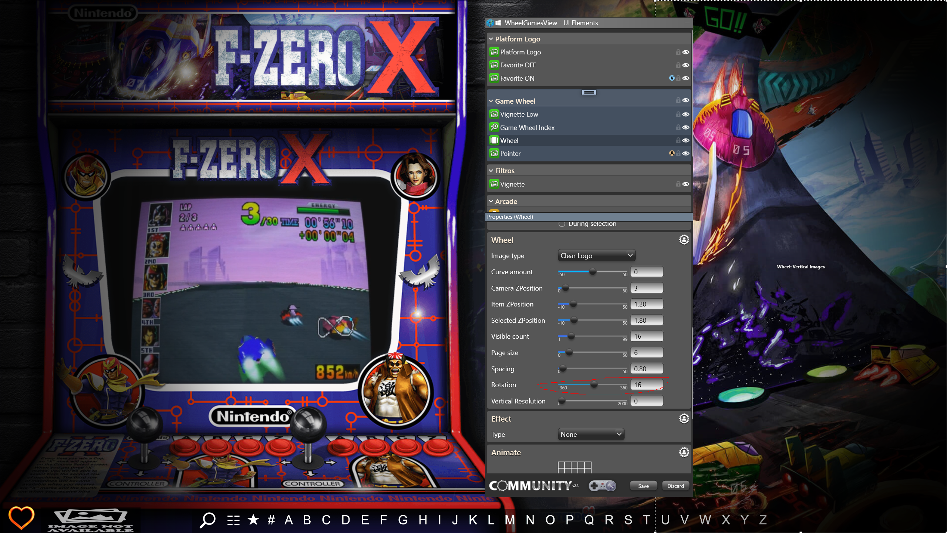Toggle lock on Game Wheel group

pyautogui.click(x=678, y=100)
